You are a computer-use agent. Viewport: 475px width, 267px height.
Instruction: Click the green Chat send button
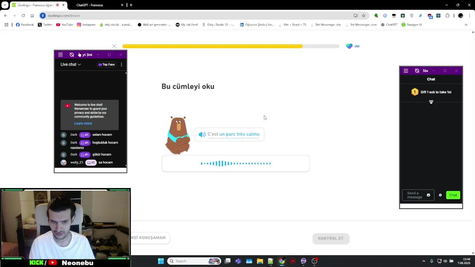[x=453, y=195]
